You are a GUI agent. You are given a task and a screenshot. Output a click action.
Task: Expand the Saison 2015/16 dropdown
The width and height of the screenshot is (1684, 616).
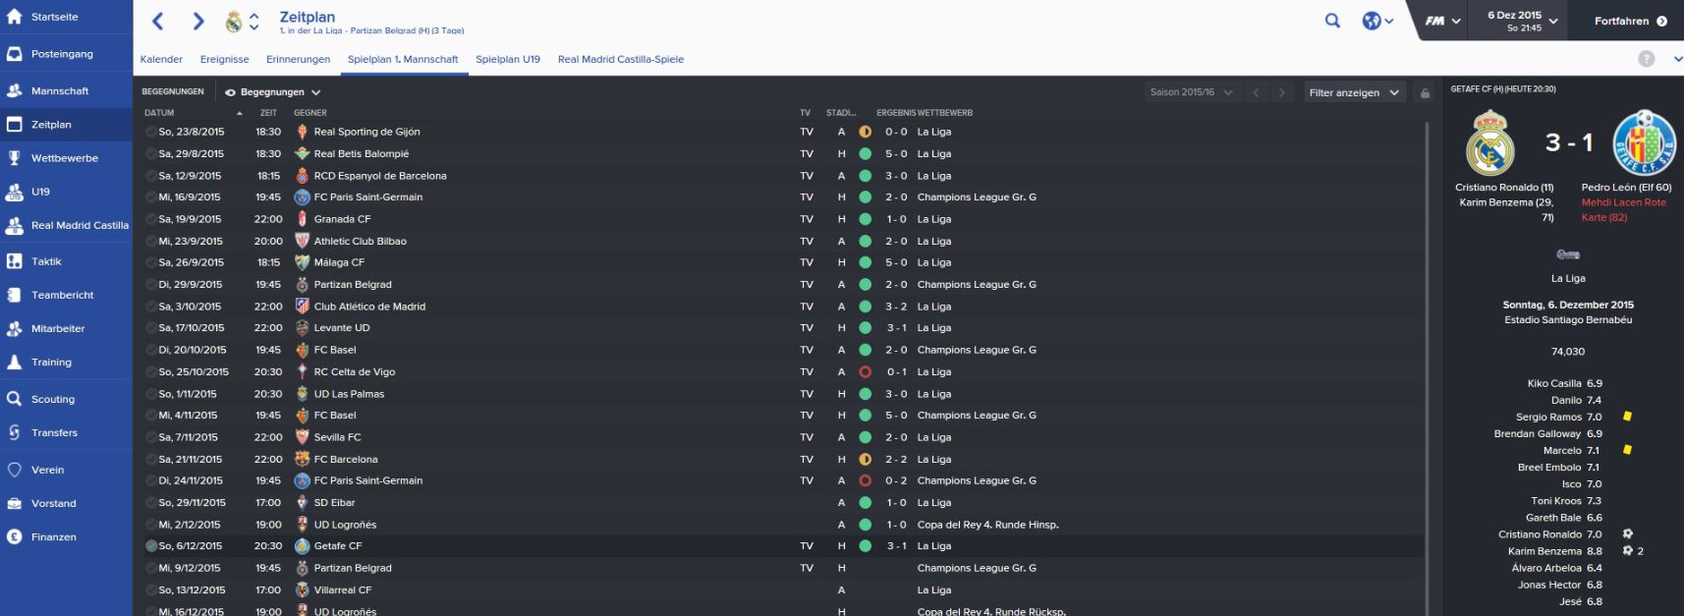point(1192,92)
